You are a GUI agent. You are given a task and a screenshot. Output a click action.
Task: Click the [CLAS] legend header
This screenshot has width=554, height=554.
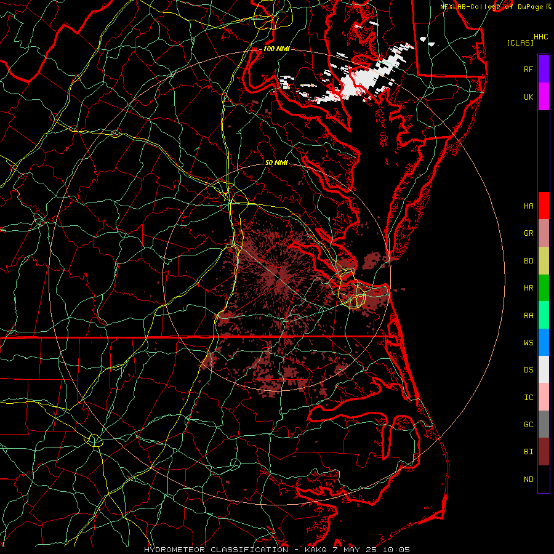(520, 42)
